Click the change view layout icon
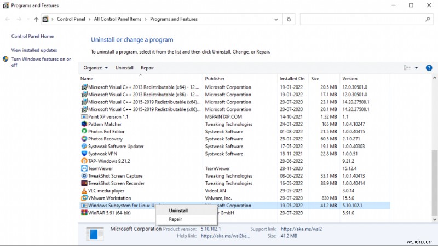 click(407, 68)
